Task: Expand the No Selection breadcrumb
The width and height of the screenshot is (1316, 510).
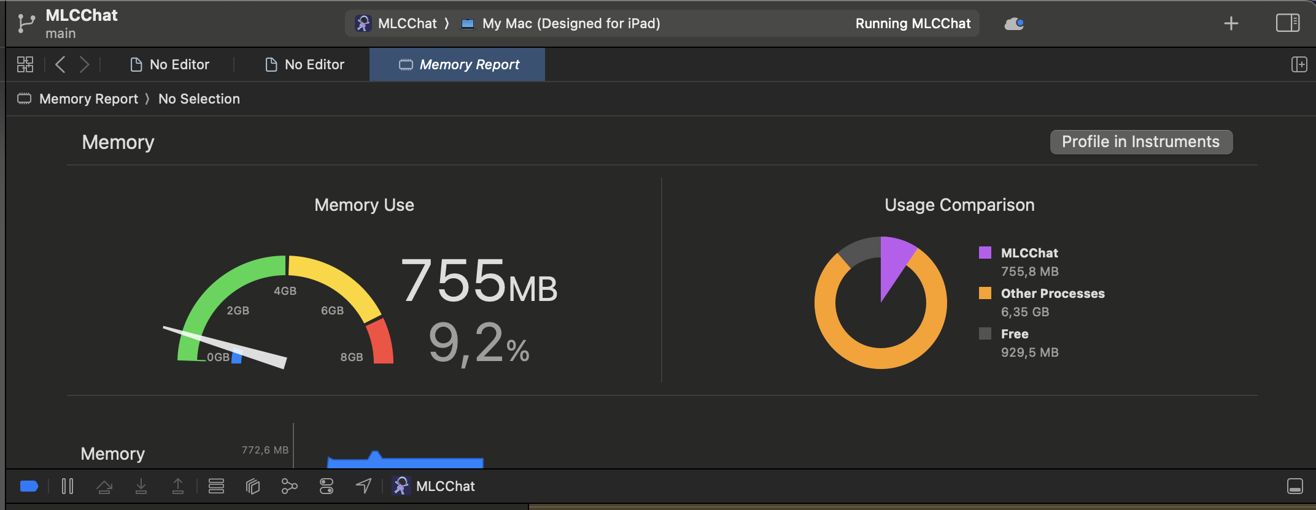Action: (199, 99)
